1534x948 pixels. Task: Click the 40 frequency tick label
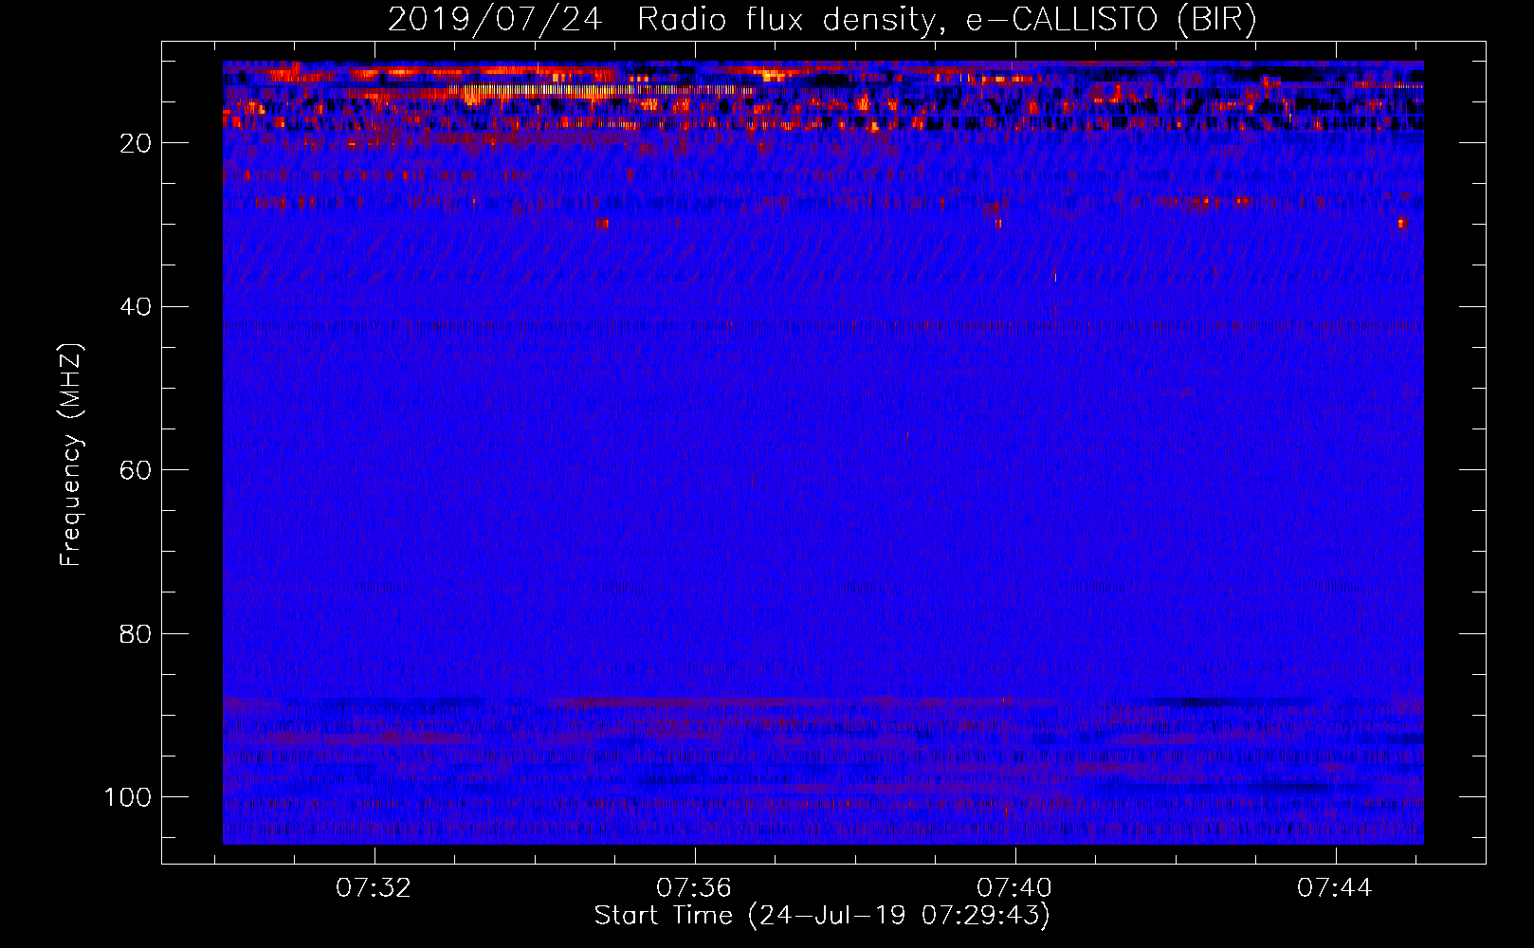point(136,307)
